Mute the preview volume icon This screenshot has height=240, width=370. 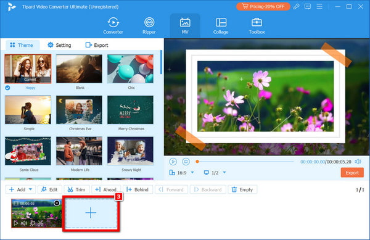[x=358, y=162]
